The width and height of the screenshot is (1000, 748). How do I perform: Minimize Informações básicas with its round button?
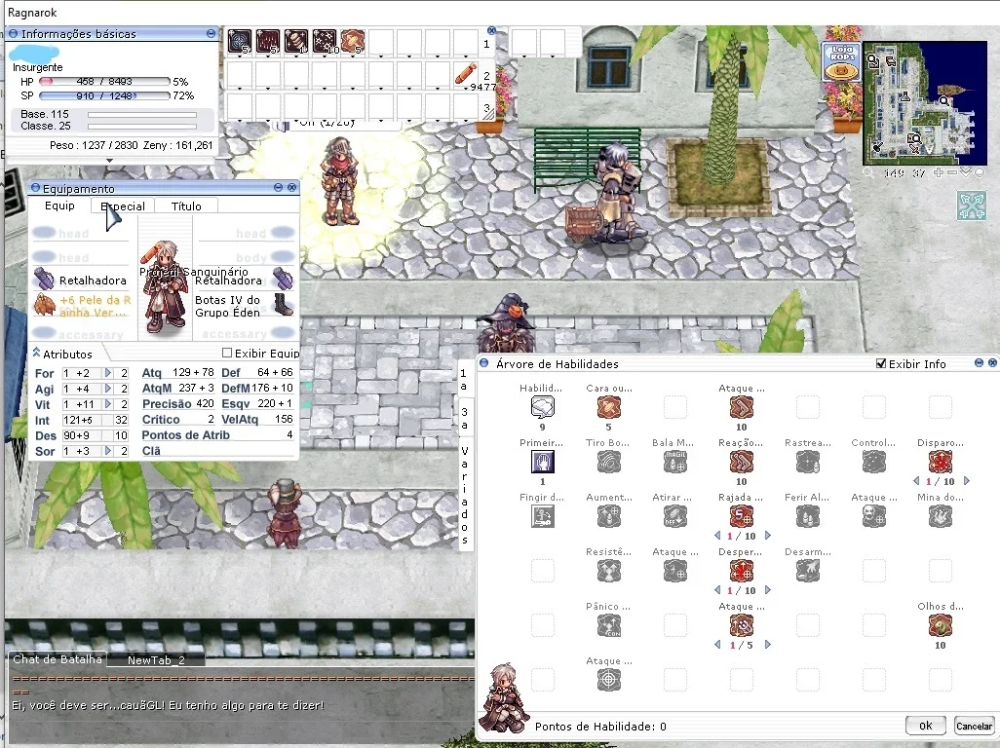click(x=211, y=33)
